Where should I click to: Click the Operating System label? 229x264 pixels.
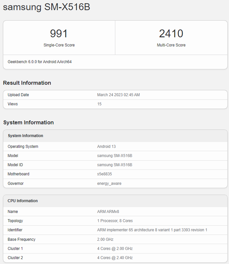point(23,147)
